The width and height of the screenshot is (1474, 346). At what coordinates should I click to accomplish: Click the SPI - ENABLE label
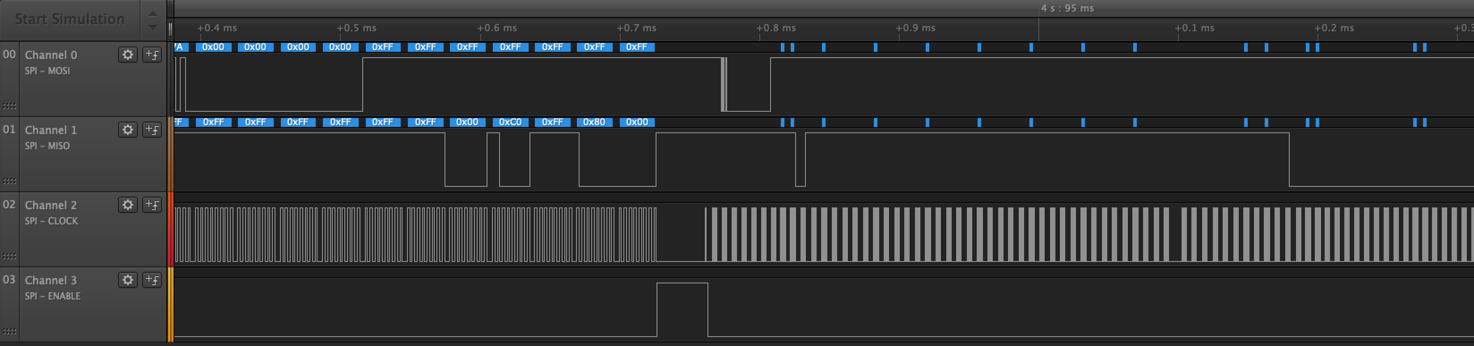[x=53, y=295]
